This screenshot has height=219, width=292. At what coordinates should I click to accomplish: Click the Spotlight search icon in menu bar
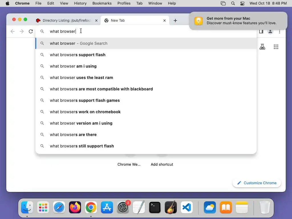(233, 3)
